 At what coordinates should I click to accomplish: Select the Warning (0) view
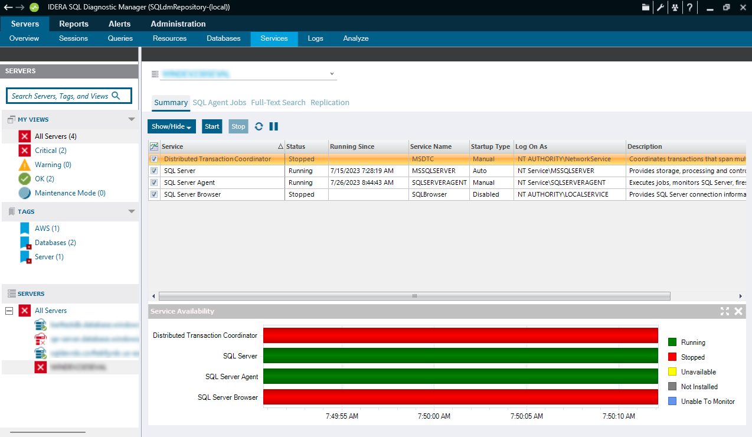coord(53,165)
